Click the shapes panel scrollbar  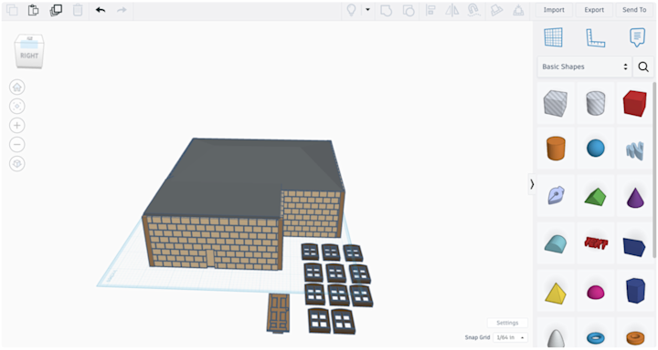point(654,170)
